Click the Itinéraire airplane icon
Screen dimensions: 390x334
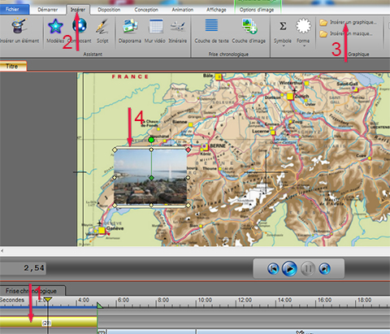178,31
